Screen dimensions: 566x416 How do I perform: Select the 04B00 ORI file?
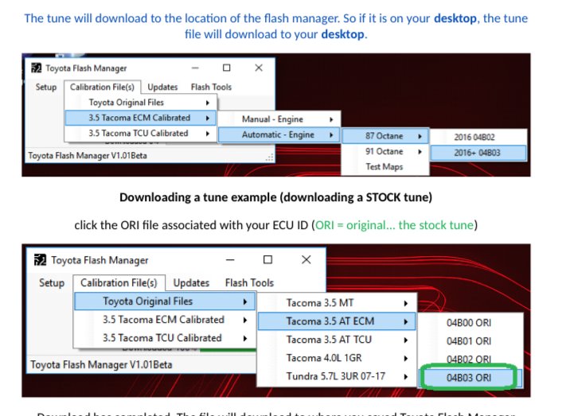pos(469,323)
